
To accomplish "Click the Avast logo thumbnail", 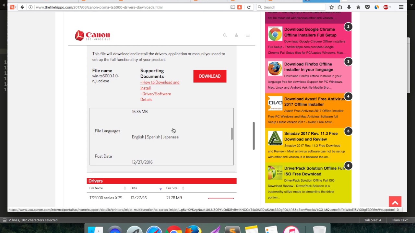I will point(275,103).
